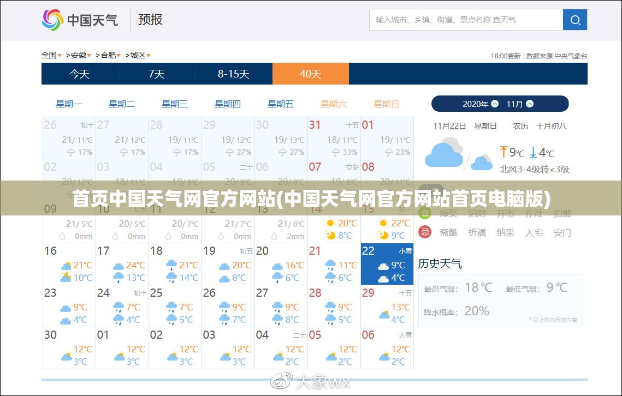This screenshot has width=622, height=396.
Task: Click the raindrop icon on day 09
Action: [x=62, y=236]
